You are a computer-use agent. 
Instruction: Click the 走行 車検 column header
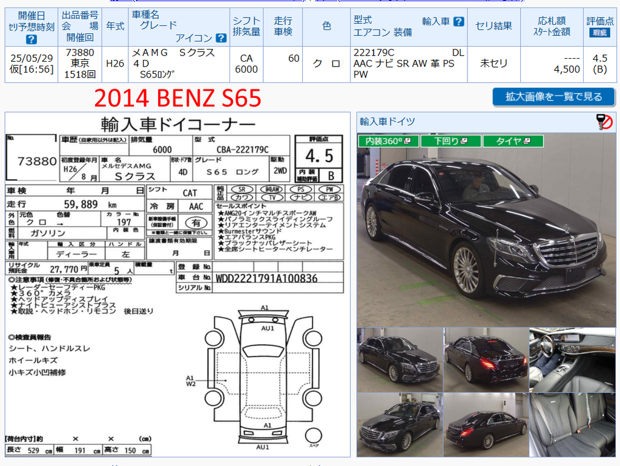(283, 26)
